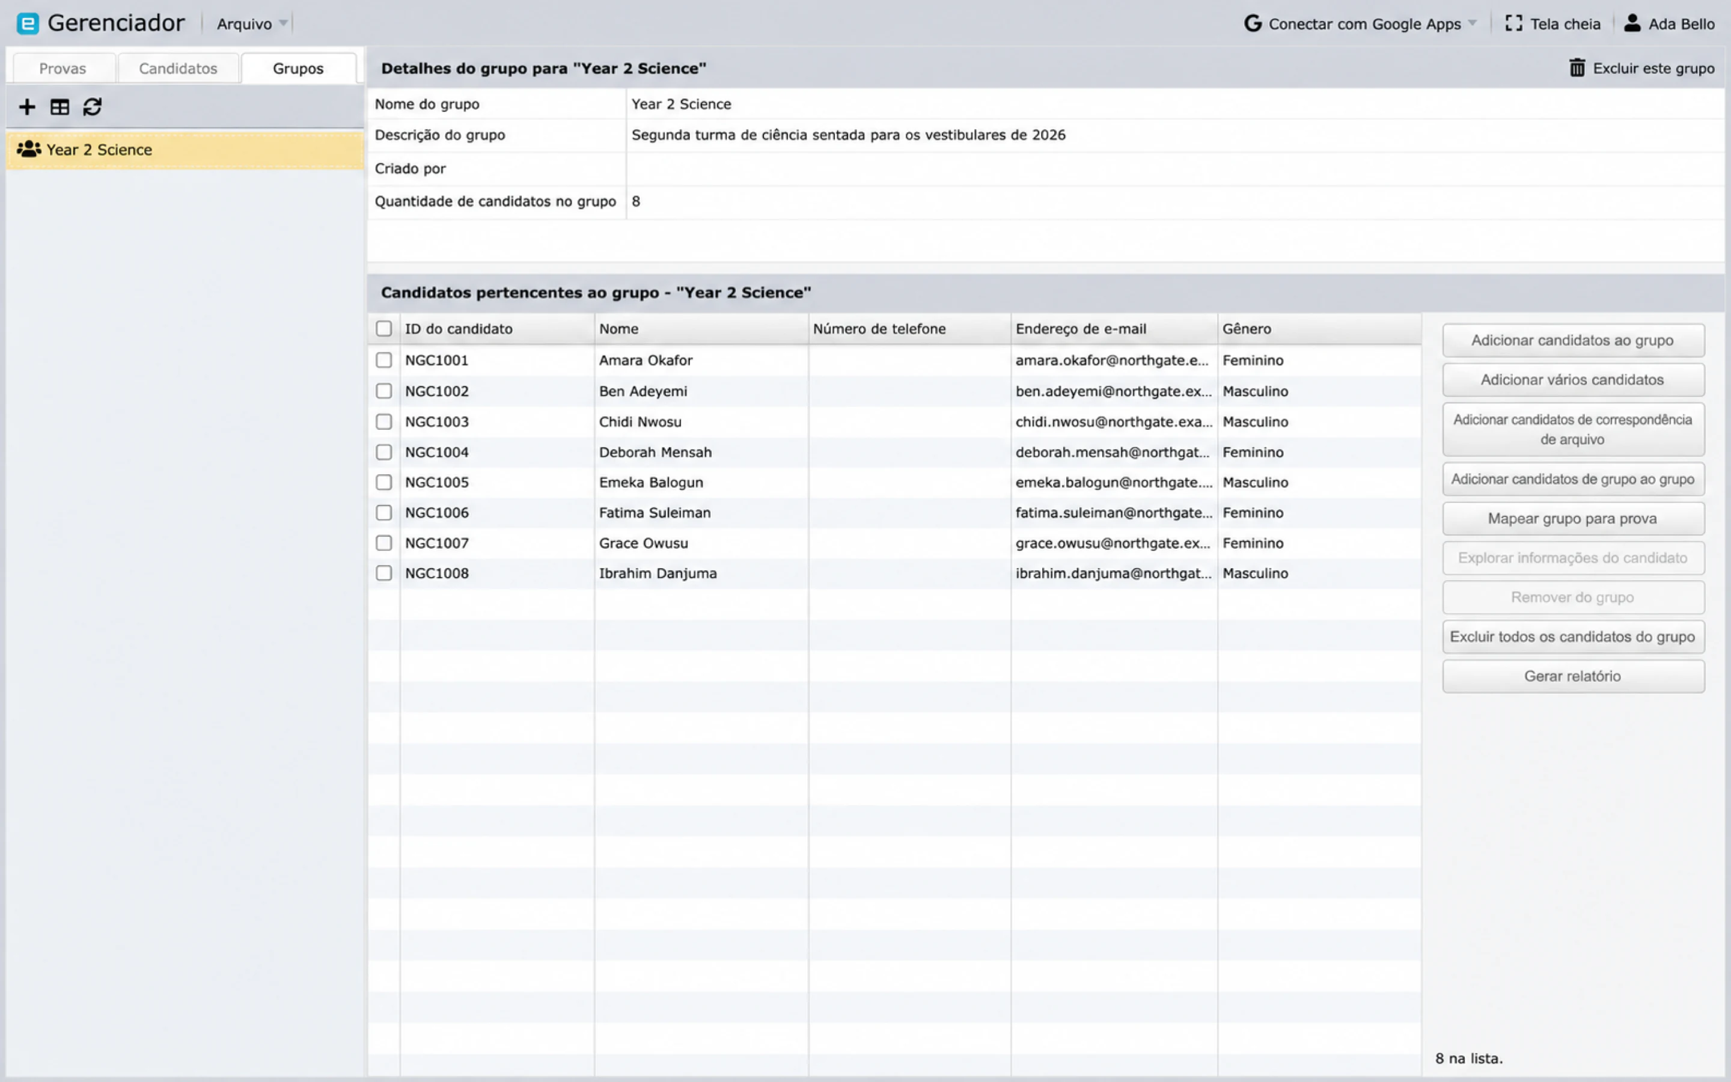Sort by ID do candidato column header
Screen dimensions: 1731x1082
(x=497, y=328)
